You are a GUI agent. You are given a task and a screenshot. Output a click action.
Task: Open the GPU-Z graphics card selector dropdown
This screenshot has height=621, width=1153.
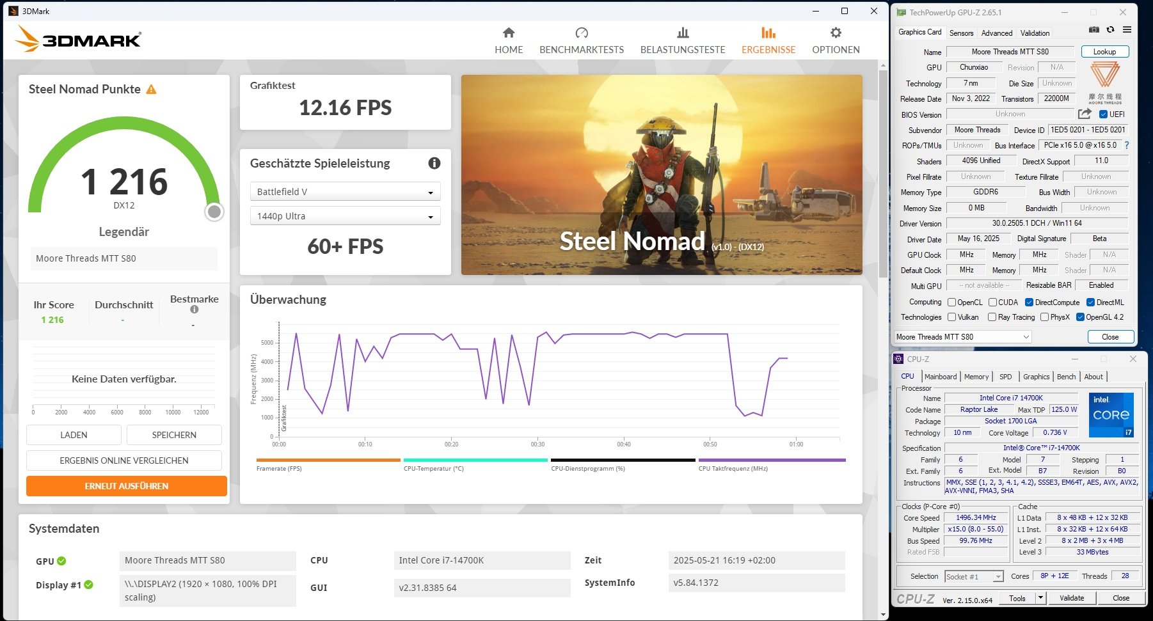[963, 337]
